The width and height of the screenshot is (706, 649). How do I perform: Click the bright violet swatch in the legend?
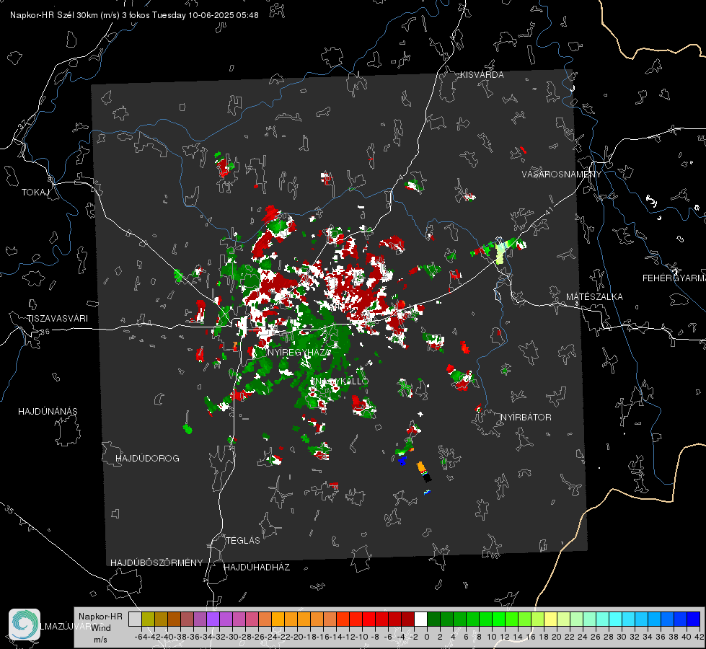tap(213, 619)
